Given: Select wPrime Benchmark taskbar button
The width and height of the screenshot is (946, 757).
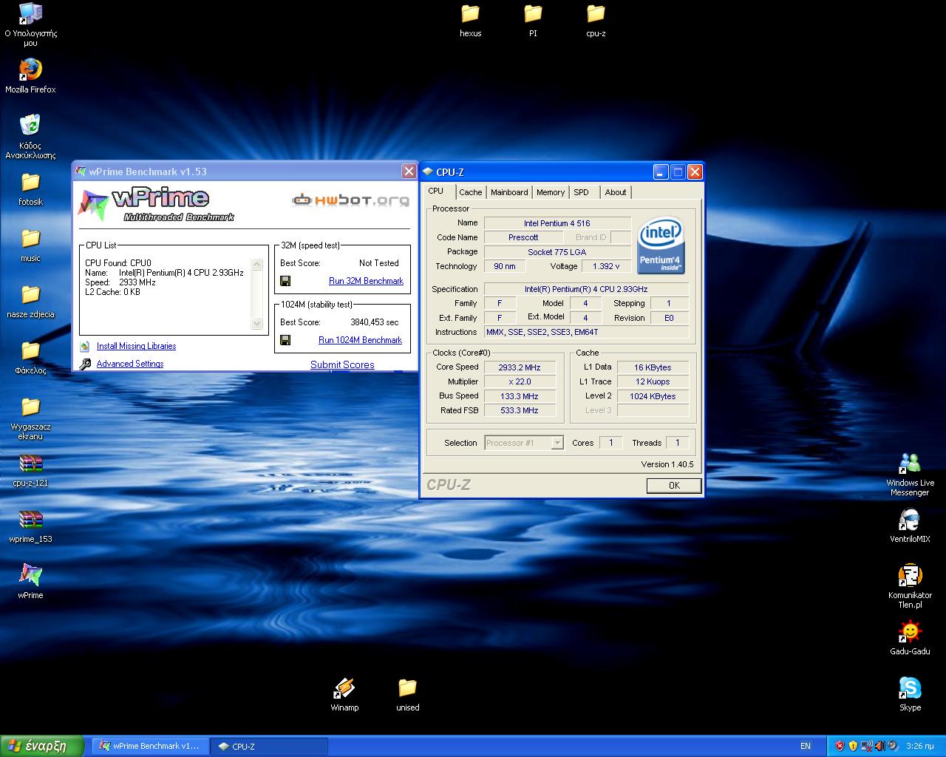Looking at the screenshot, I should 150,746.
